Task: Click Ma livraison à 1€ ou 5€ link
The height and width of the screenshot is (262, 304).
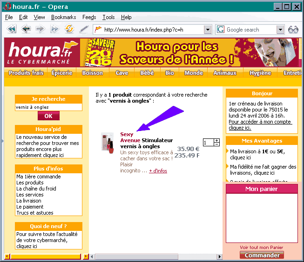Action: (x=257, y=154)
